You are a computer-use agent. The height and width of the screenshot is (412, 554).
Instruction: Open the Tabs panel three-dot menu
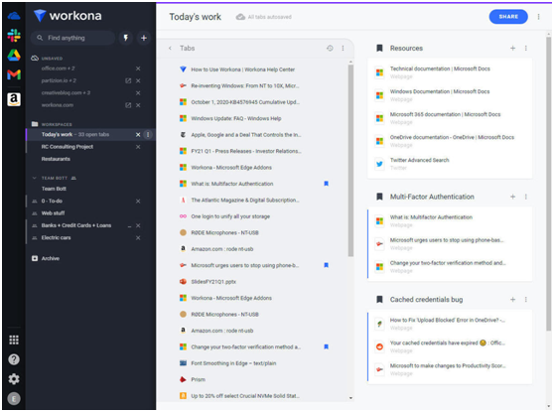coord(343,48)
